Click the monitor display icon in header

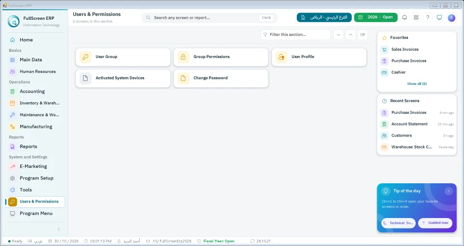coord(439,17)
